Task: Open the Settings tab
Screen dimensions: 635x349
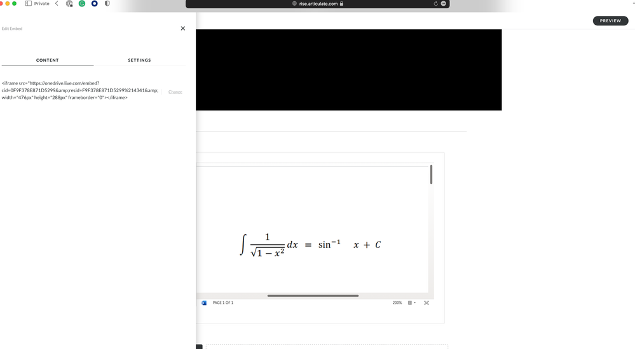Action: click(139, 60)
